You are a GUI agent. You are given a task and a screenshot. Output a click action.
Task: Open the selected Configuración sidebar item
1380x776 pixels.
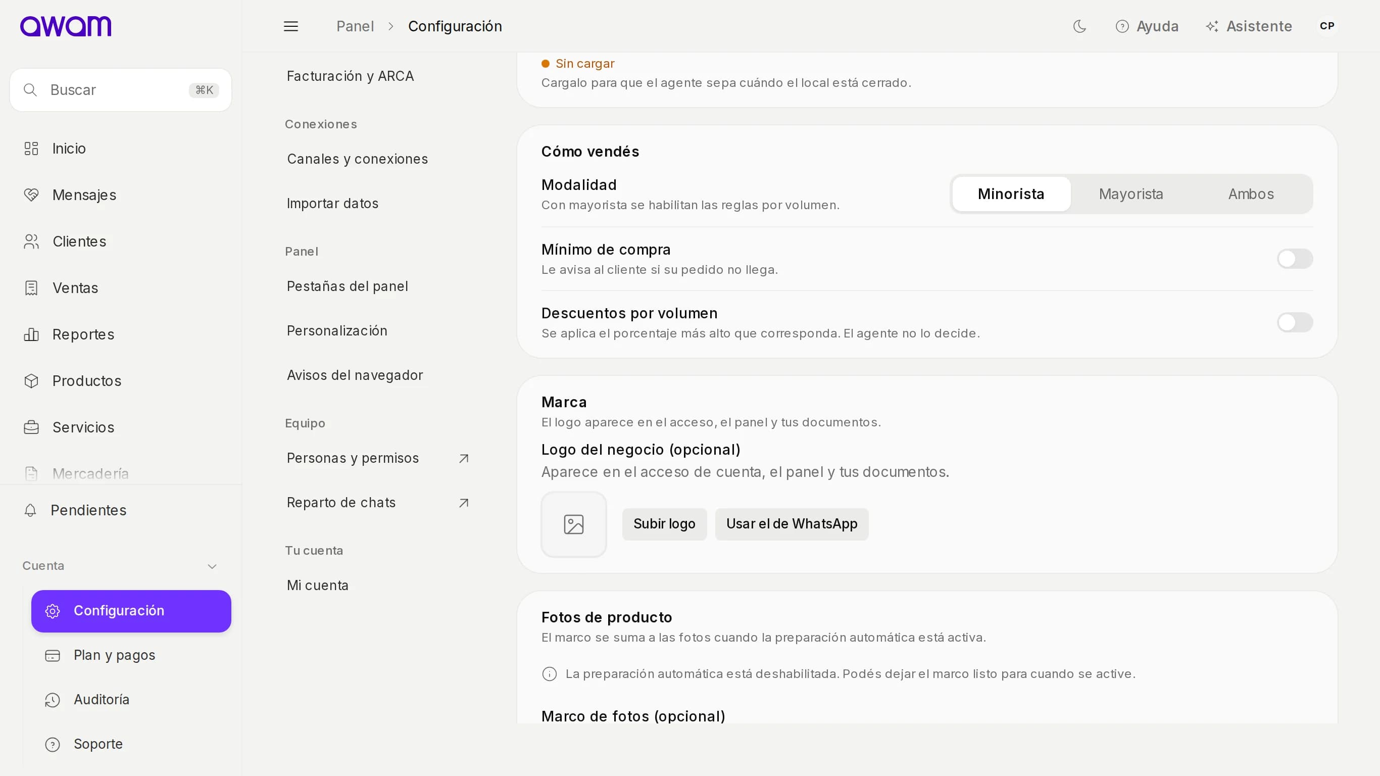[131, 611]
